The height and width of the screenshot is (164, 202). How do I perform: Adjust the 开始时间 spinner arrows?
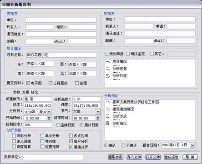pyautogui.click(x=49, y=118)
